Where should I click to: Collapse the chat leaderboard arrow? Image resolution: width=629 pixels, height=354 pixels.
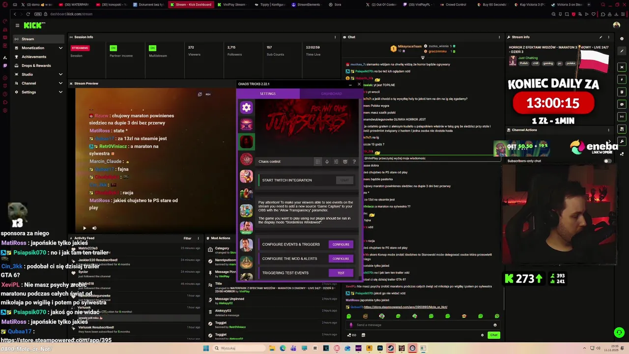(423, 58)
